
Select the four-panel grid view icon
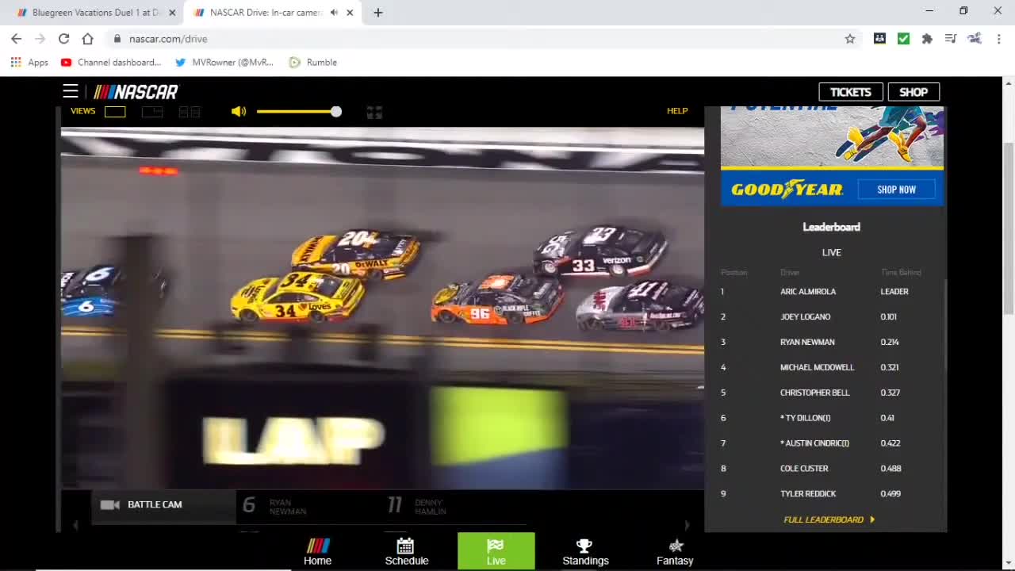(190, 112)
